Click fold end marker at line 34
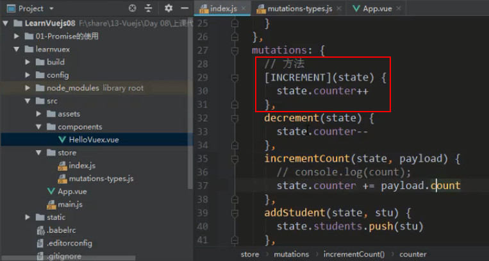Image resolution: width=489 pixels, height=261 pixels. coord(235,145)
